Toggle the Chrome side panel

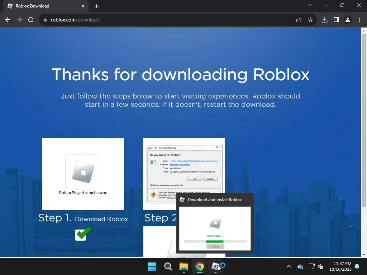336,20
